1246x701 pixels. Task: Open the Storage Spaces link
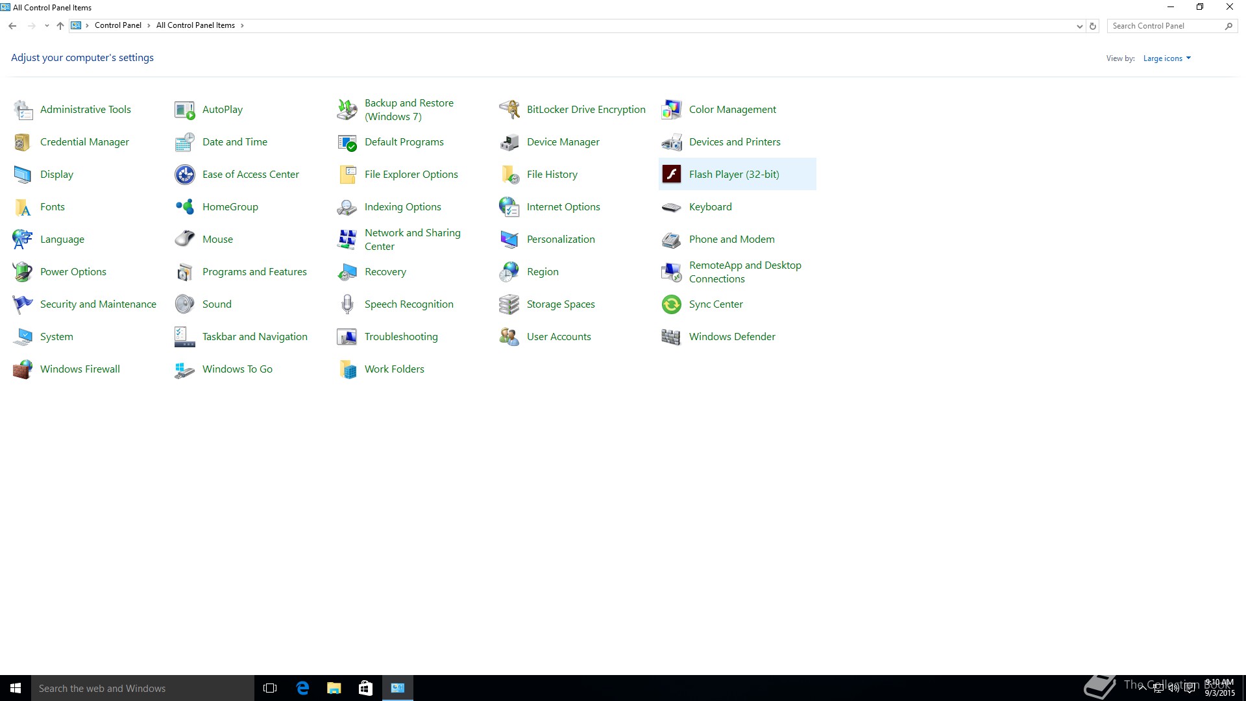tap(561, 304)
